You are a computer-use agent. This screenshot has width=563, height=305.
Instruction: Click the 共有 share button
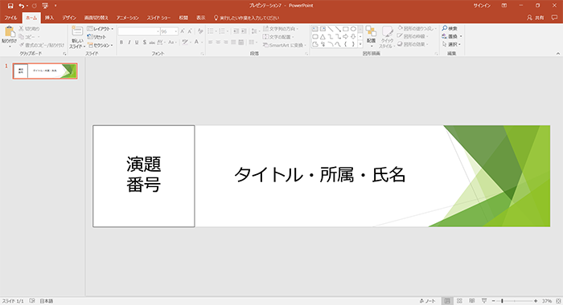536,18
